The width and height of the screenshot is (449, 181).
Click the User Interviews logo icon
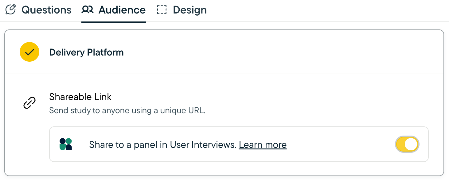click(x=66, y=144)
